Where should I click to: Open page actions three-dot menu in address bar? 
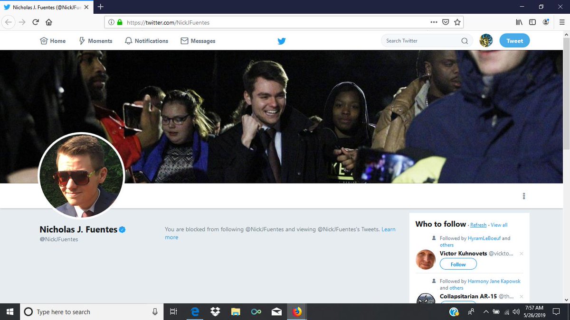(x=434, y=22)
